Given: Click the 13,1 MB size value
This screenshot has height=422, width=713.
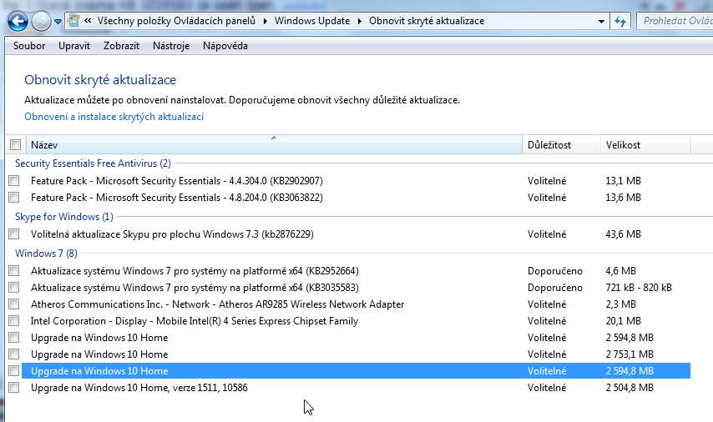Looking at the screenshot, I should click(623, 181).
